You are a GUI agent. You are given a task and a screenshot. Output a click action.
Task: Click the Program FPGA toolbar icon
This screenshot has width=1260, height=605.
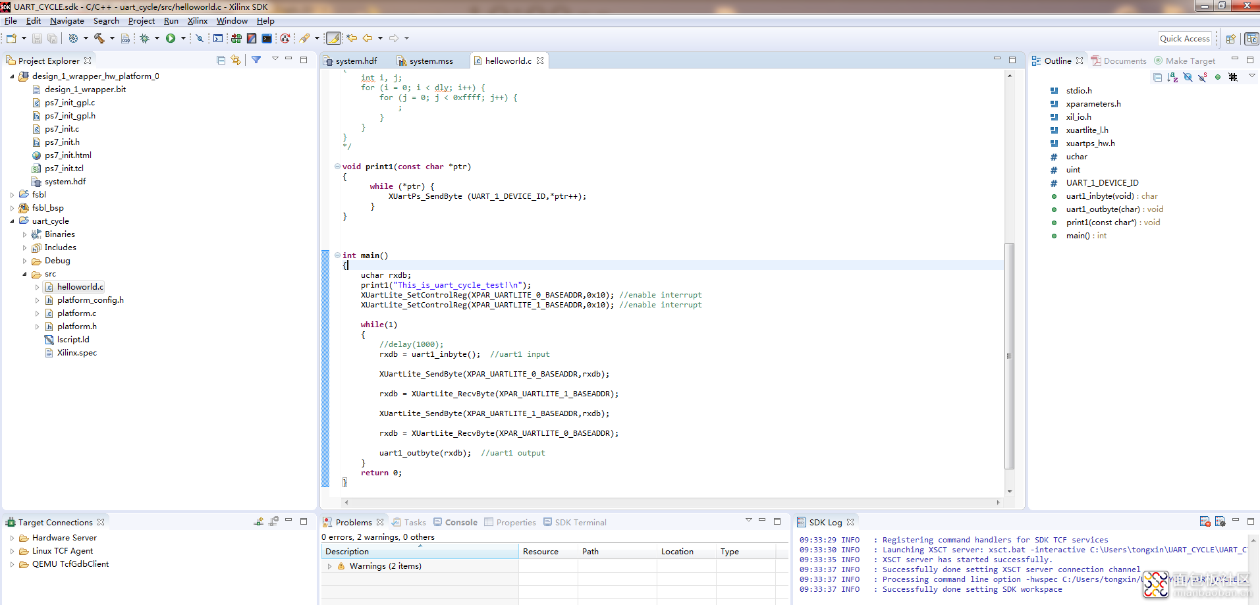pos(236,38)
